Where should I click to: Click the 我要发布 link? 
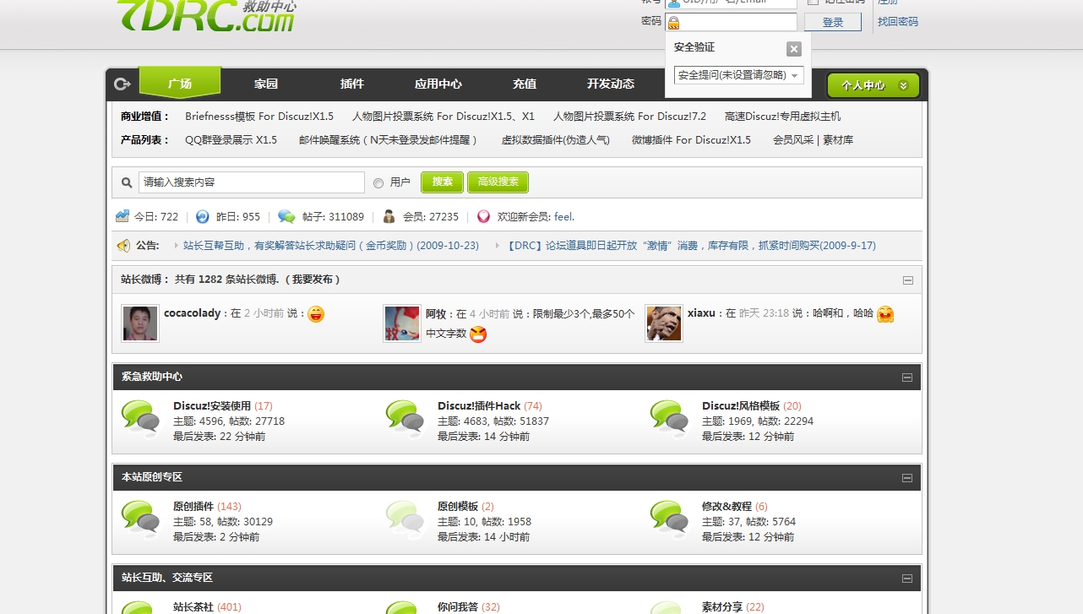click(314, 280)
